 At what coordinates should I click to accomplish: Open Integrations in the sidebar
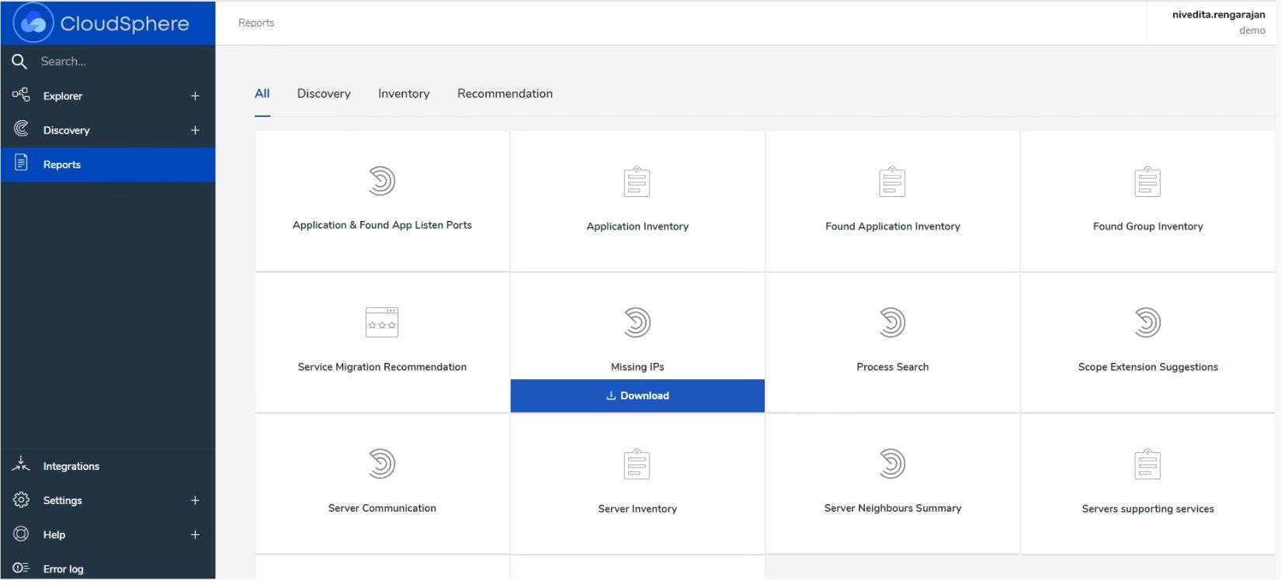pyautogui.click(x=108, y=466)
